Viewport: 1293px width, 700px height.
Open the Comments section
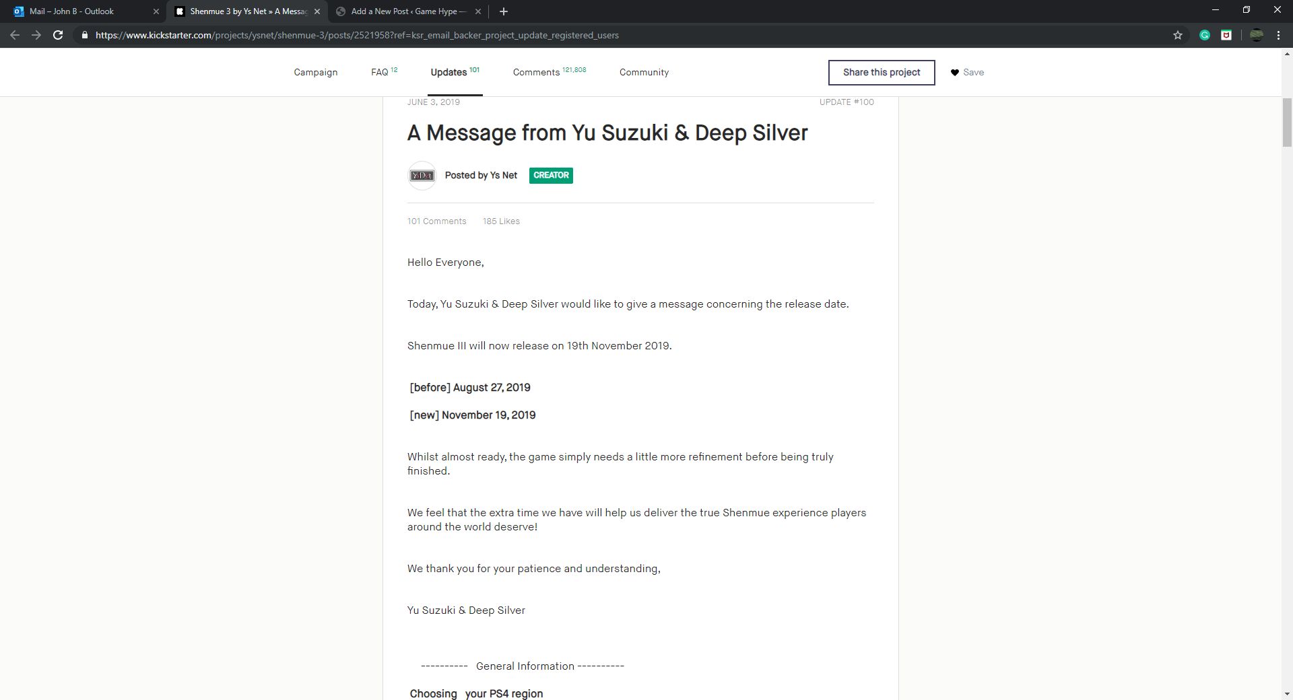pyautogui.click(x=550, y=72)
